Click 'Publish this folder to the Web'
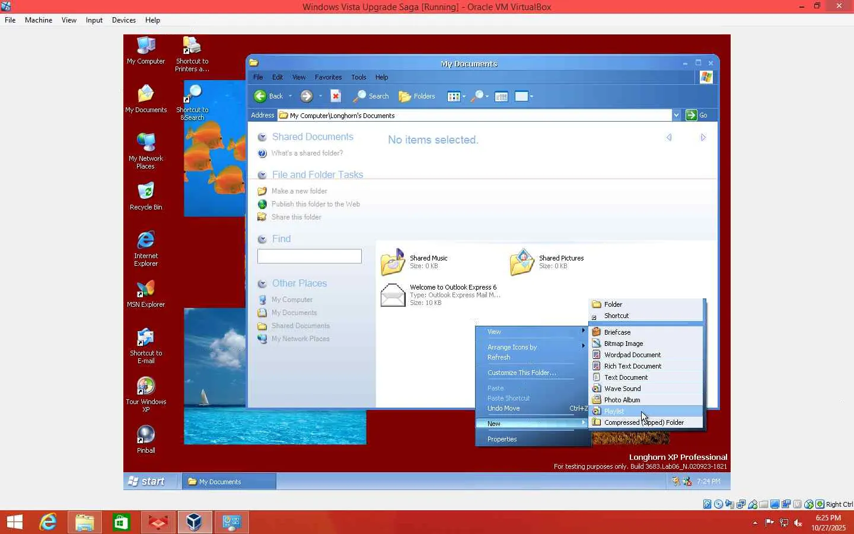This screenshot has height=534, width=854. click(316, 204)
